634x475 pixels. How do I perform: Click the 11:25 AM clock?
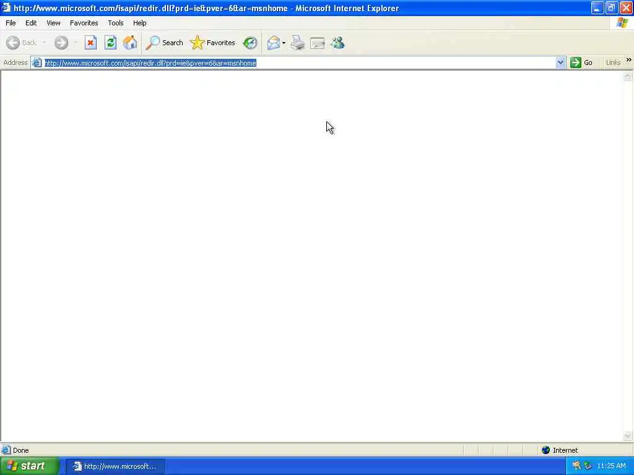(611, 466)
